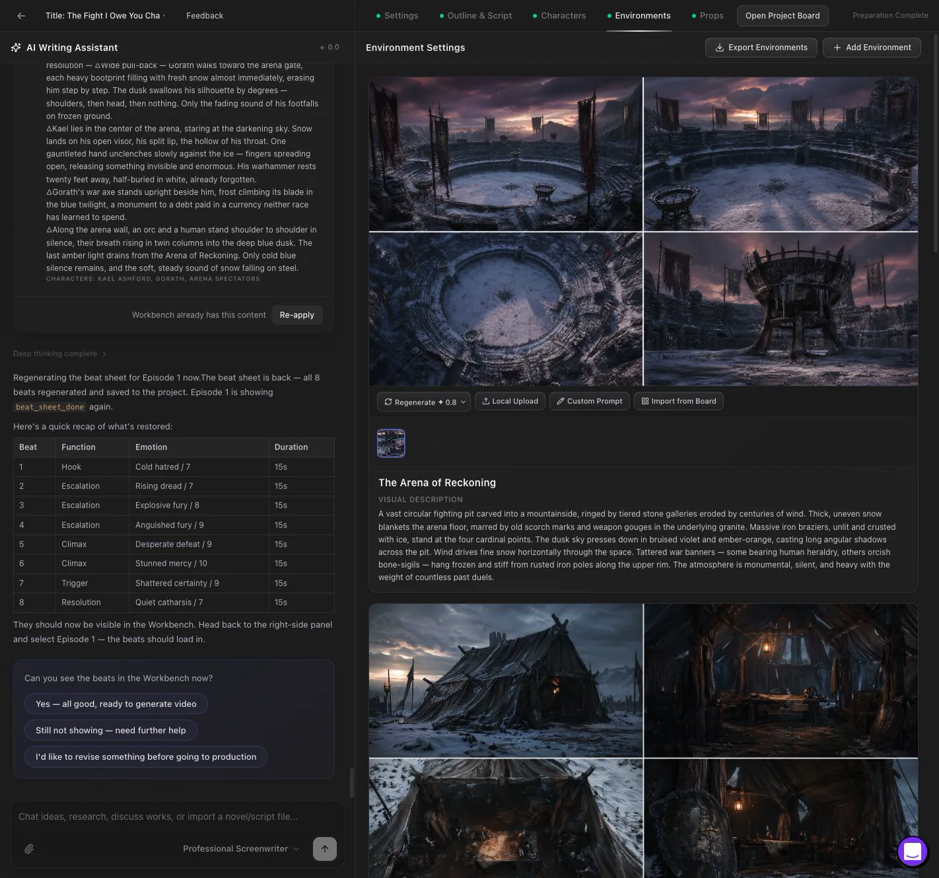Image resolution: width=939 pixels, height=878 pixels.
Task: Click the 'Shattered certainty / 9' cell
Action: (x=199, y=583)
